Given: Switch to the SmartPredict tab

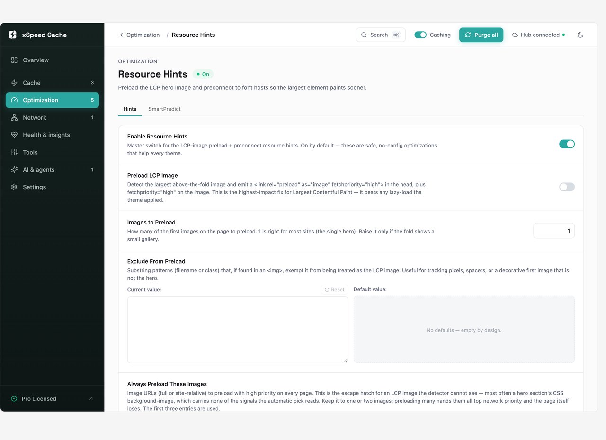Looking at the screenshot, I should pos(165,109).
